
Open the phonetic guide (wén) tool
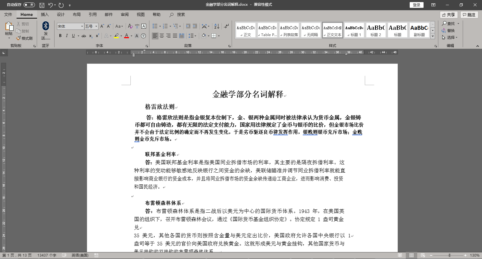tap(137, 26)
